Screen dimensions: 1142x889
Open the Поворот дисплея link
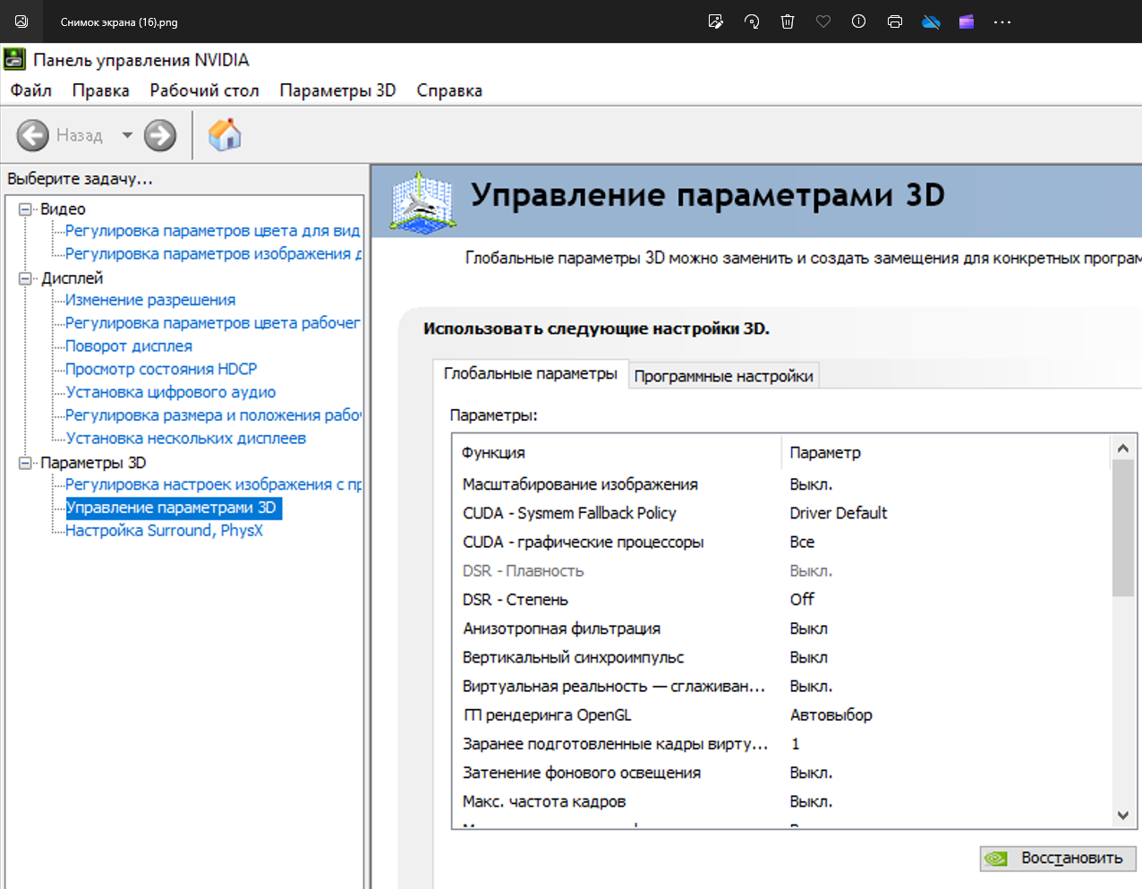129,346
